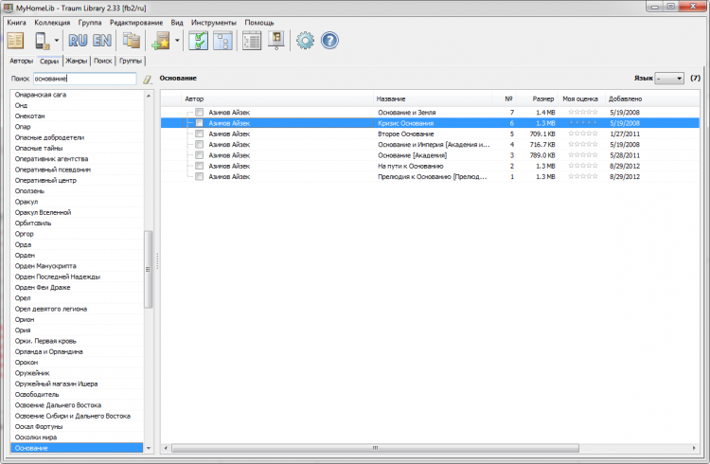Select the Оракул series
The image size is (710, 464).
click(77, 202)
